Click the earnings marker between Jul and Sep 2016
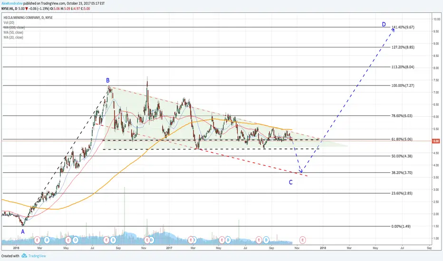This screenshot has width=443, height=261. pos(106,240)
